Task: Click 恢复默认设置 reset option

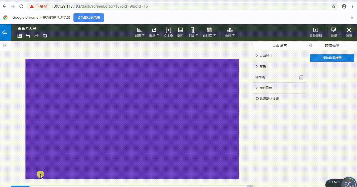Action: coord(267,99)
